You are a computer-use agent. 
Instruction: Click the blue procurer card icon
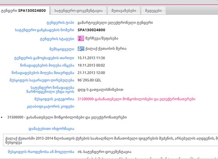(x=81, y=48)
